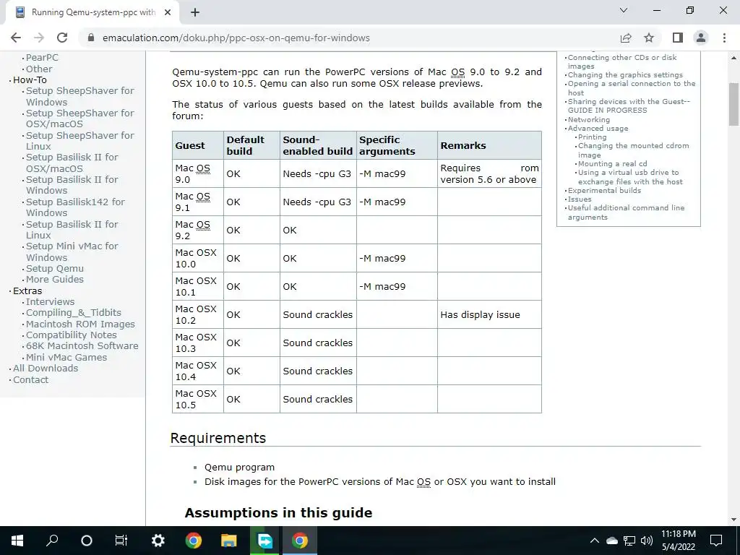Image resolution: width=740 pixels, height=555 pixels.
Task: Close the Running Qemu-system-ppc tab
Action: [x=168, y=12]
